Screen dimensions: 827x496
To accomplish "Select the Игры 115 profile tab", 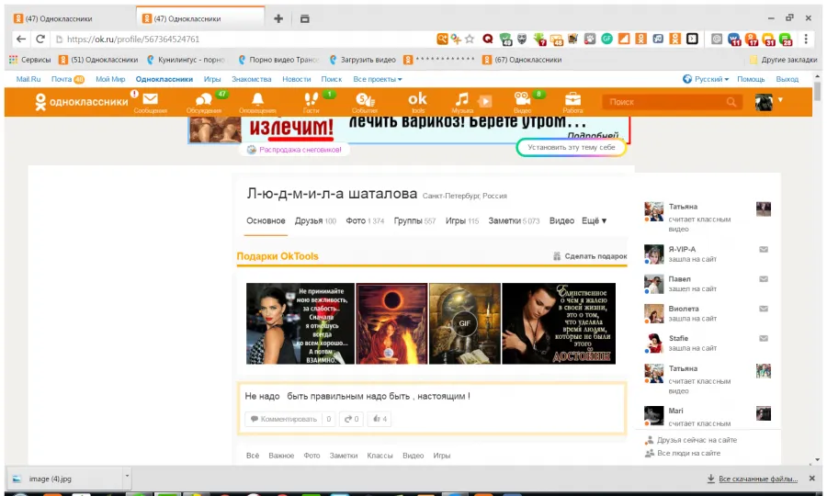I will click(462, 220).
